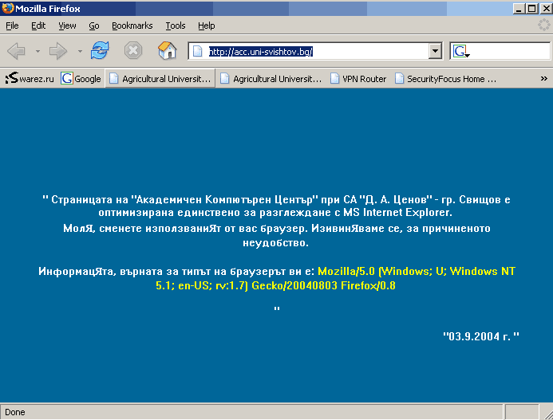Expand the address bar URL dropdown
The height and width of the screenshot is (420, 553).
(436, 52)
